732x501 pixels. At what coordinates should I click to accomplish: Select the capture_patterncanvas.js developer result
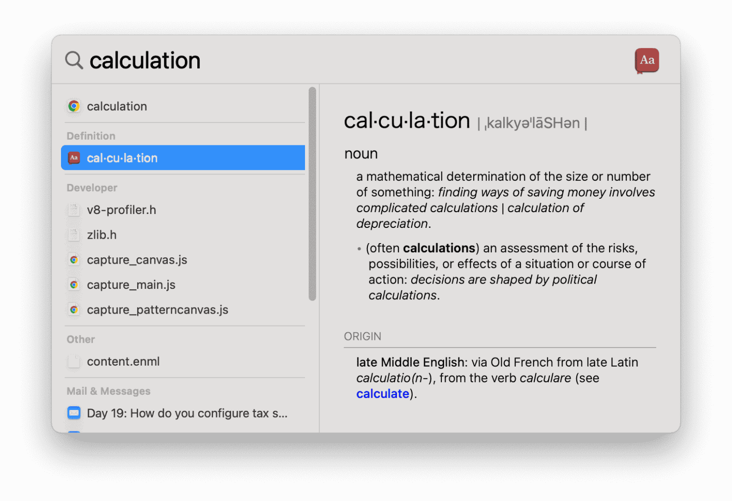coord(157,309)
